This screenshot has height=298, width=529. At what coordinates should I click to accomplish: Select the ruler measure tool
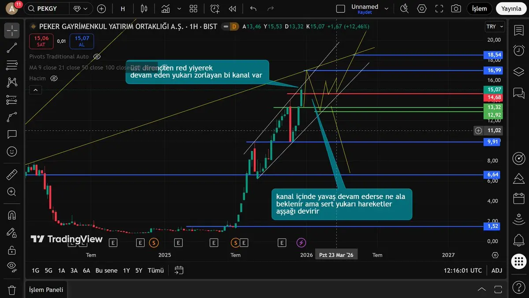coord(12,175)
